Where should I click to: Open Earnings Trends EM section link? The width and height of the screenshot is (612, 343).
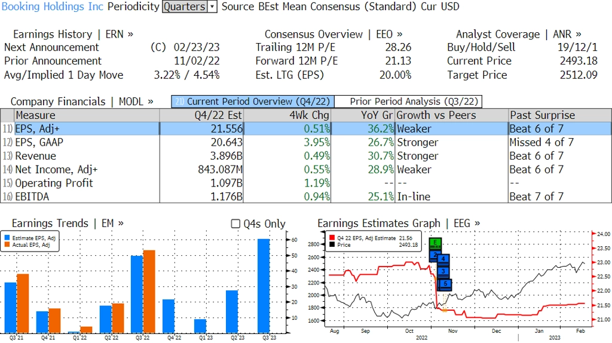[x=68, y=223]
